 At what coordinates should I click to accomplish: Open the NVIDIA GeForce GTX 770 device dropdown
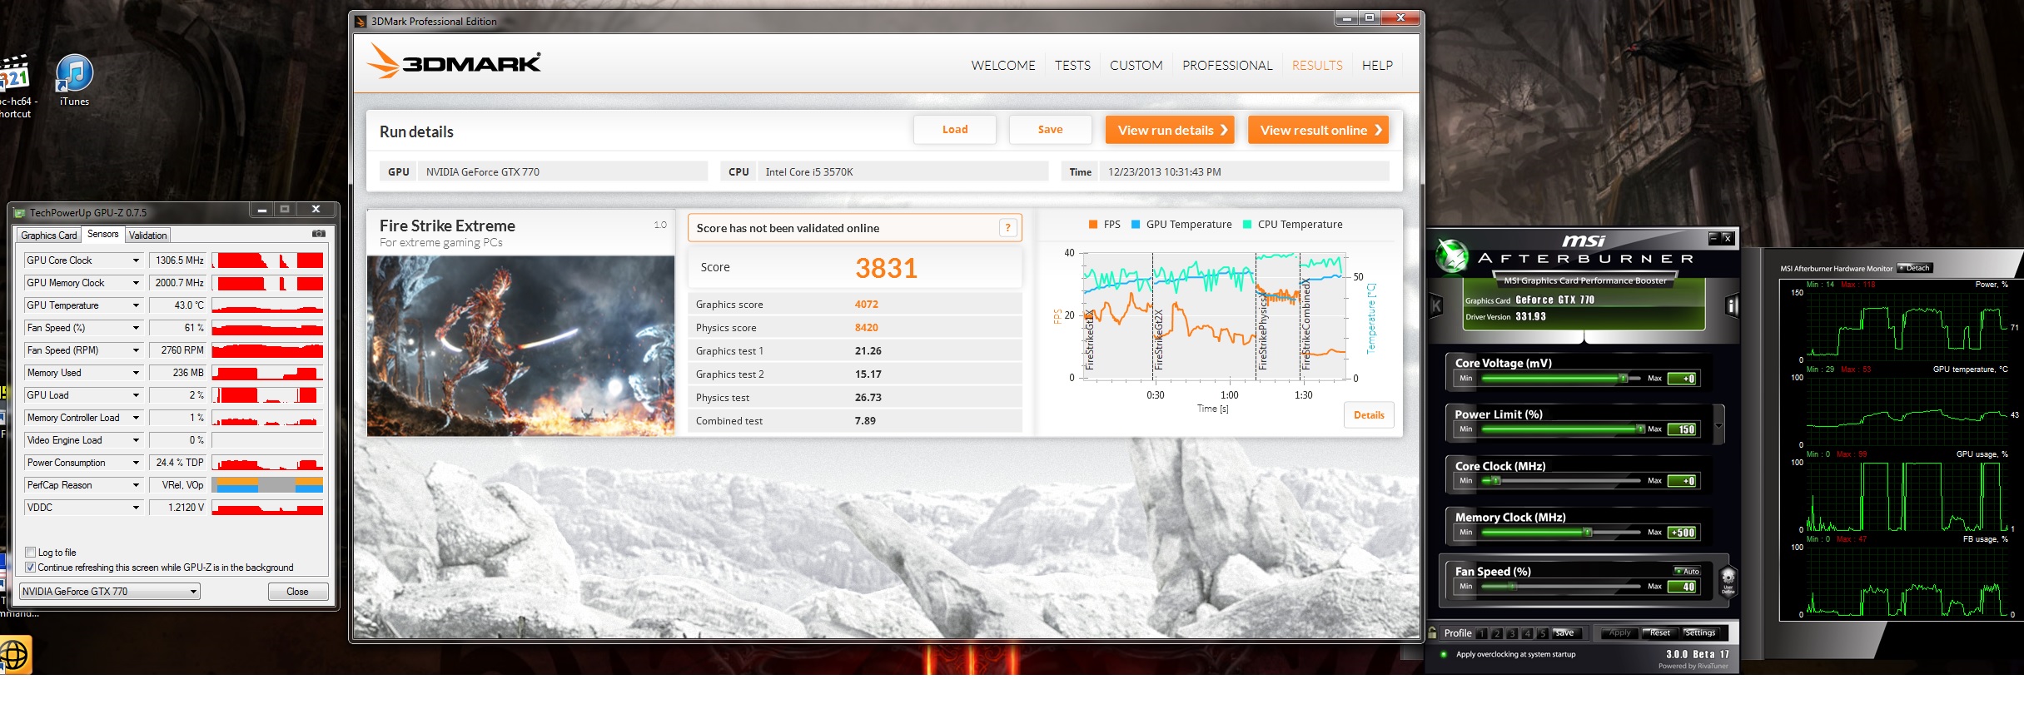click(109, 592)
